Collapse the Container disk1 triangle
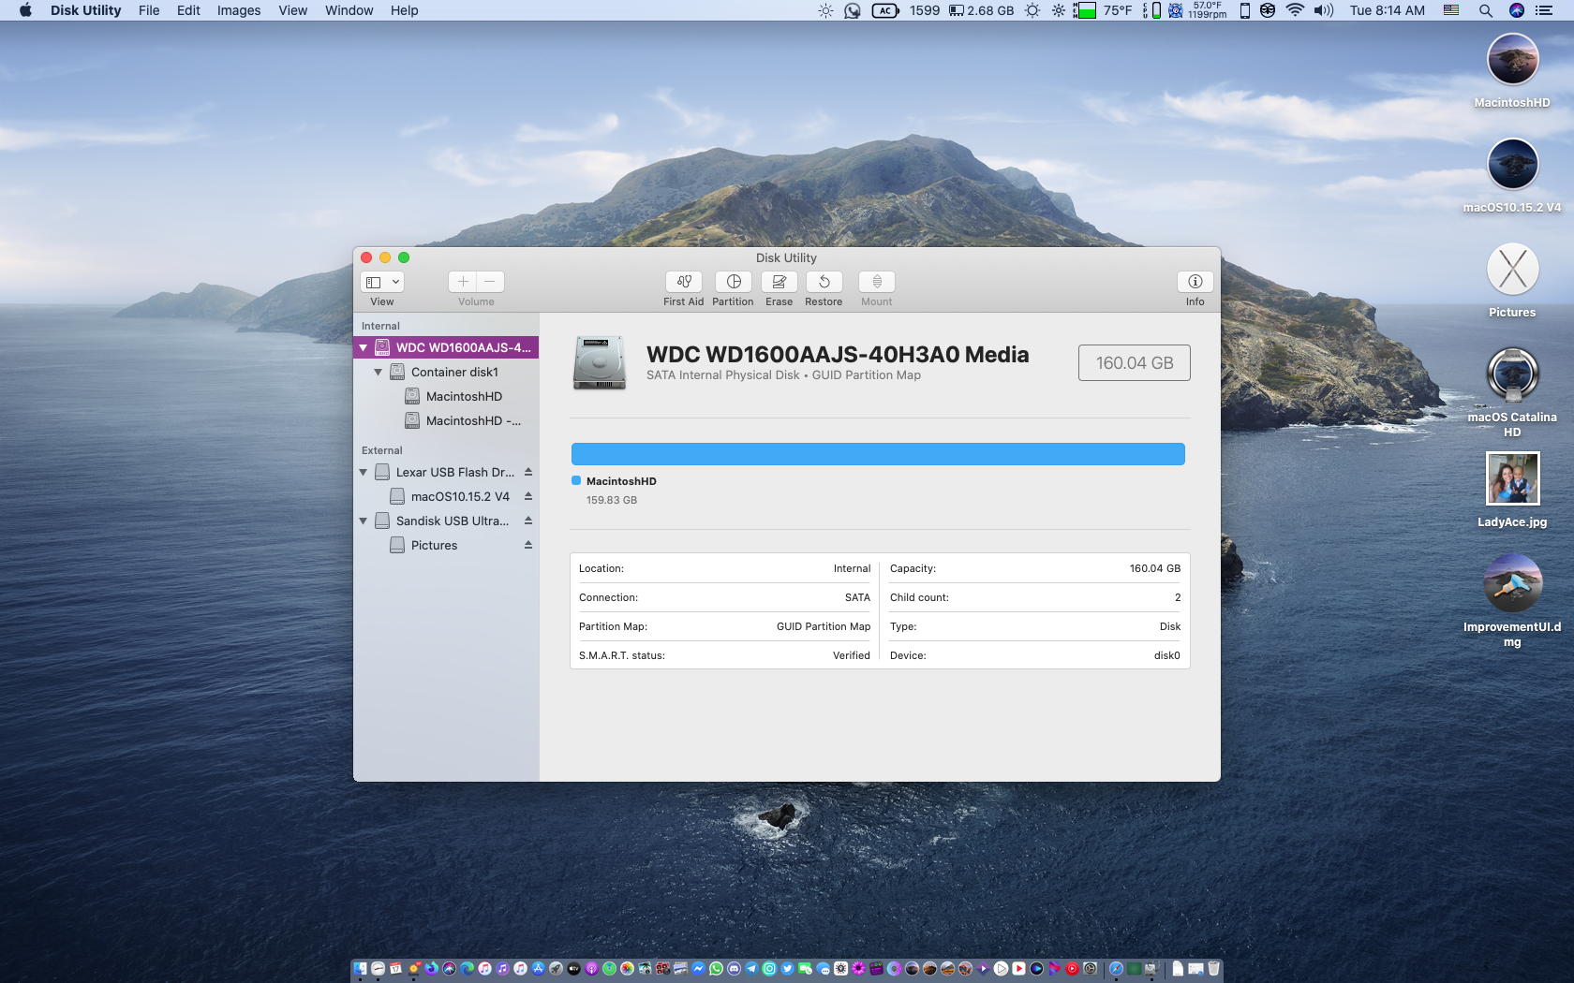The height and width of the screenshot is (983, 1574). tap(379, 372)
